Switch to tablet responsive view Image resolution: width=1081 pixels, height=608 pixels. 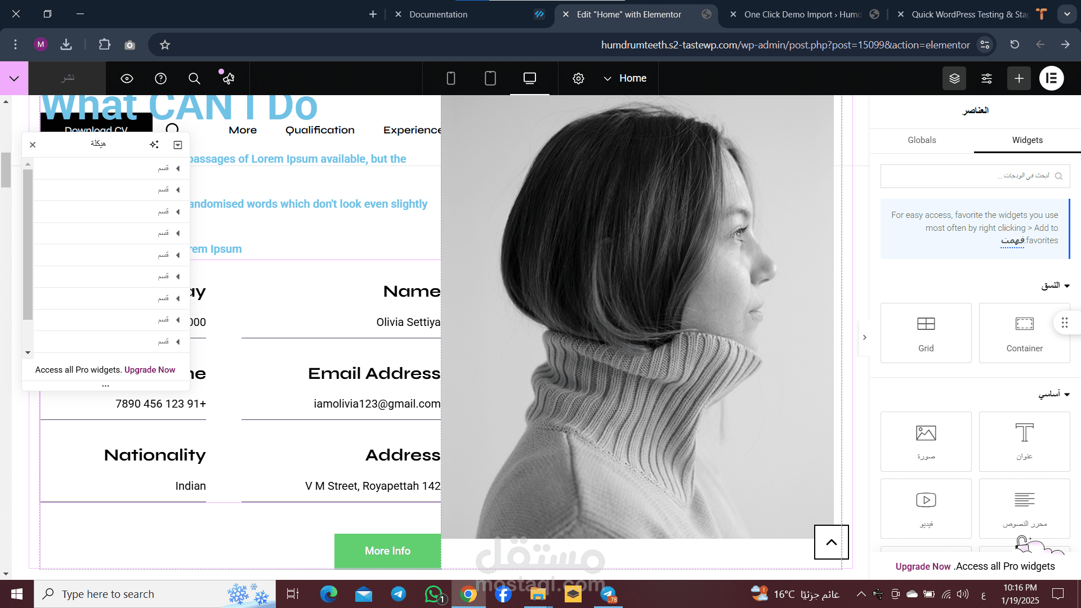click(490, 78)
